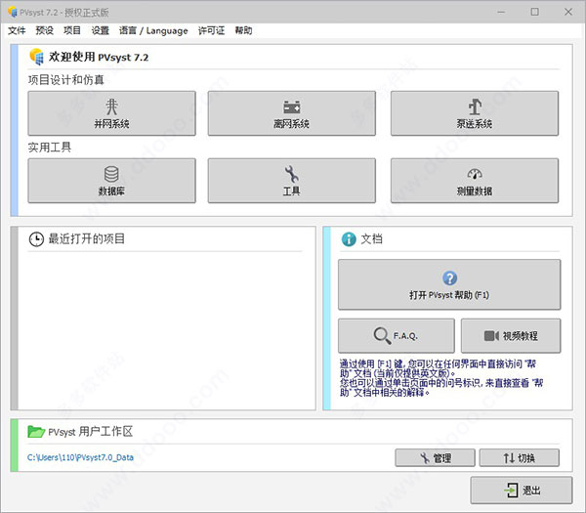
Task: Click the exit door icon on 退出
Action: pyautogui.click(x=511, y=491)
